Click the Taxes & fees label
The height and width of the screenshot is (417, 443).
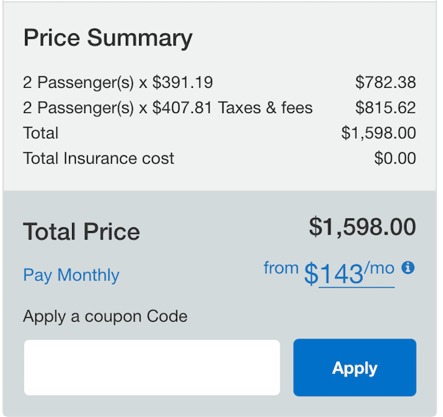pos(266,108)
